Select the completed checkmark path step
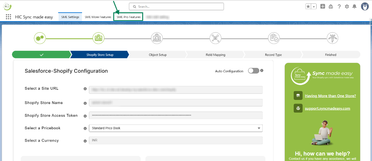The image size is (372, 161). (41, 55)
